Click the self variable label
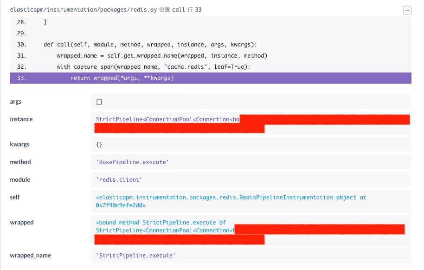Image resolution: width=424 pixels, height=270 pixels. [x=15, y=198]
